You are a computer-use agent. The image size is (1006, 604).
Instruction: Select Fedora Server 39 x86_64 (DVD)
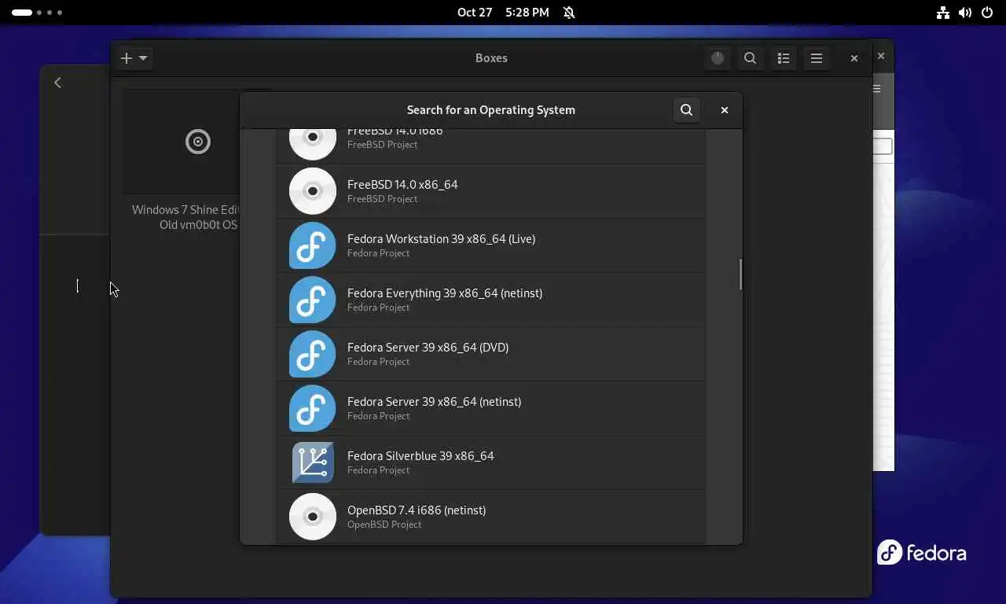[491, 354]
